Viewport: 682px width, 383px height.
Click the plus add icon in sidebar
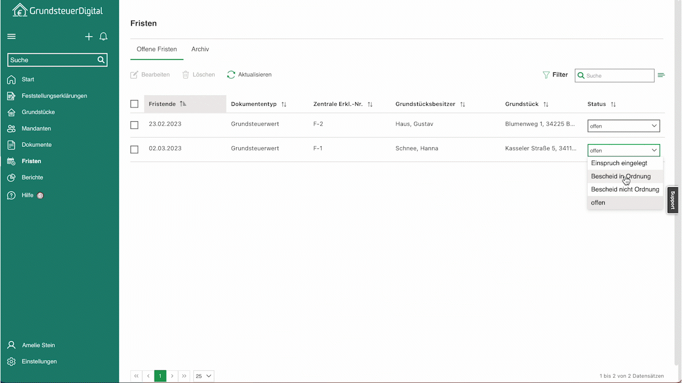89,37
